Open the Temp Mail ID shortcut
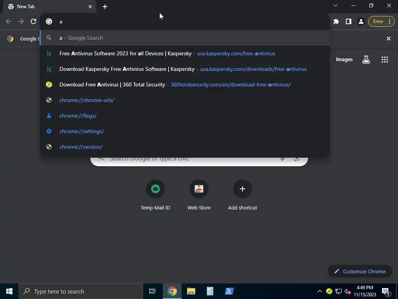This screenshot has width=398, height=299. pyautogui.click(x=155, y=195)
